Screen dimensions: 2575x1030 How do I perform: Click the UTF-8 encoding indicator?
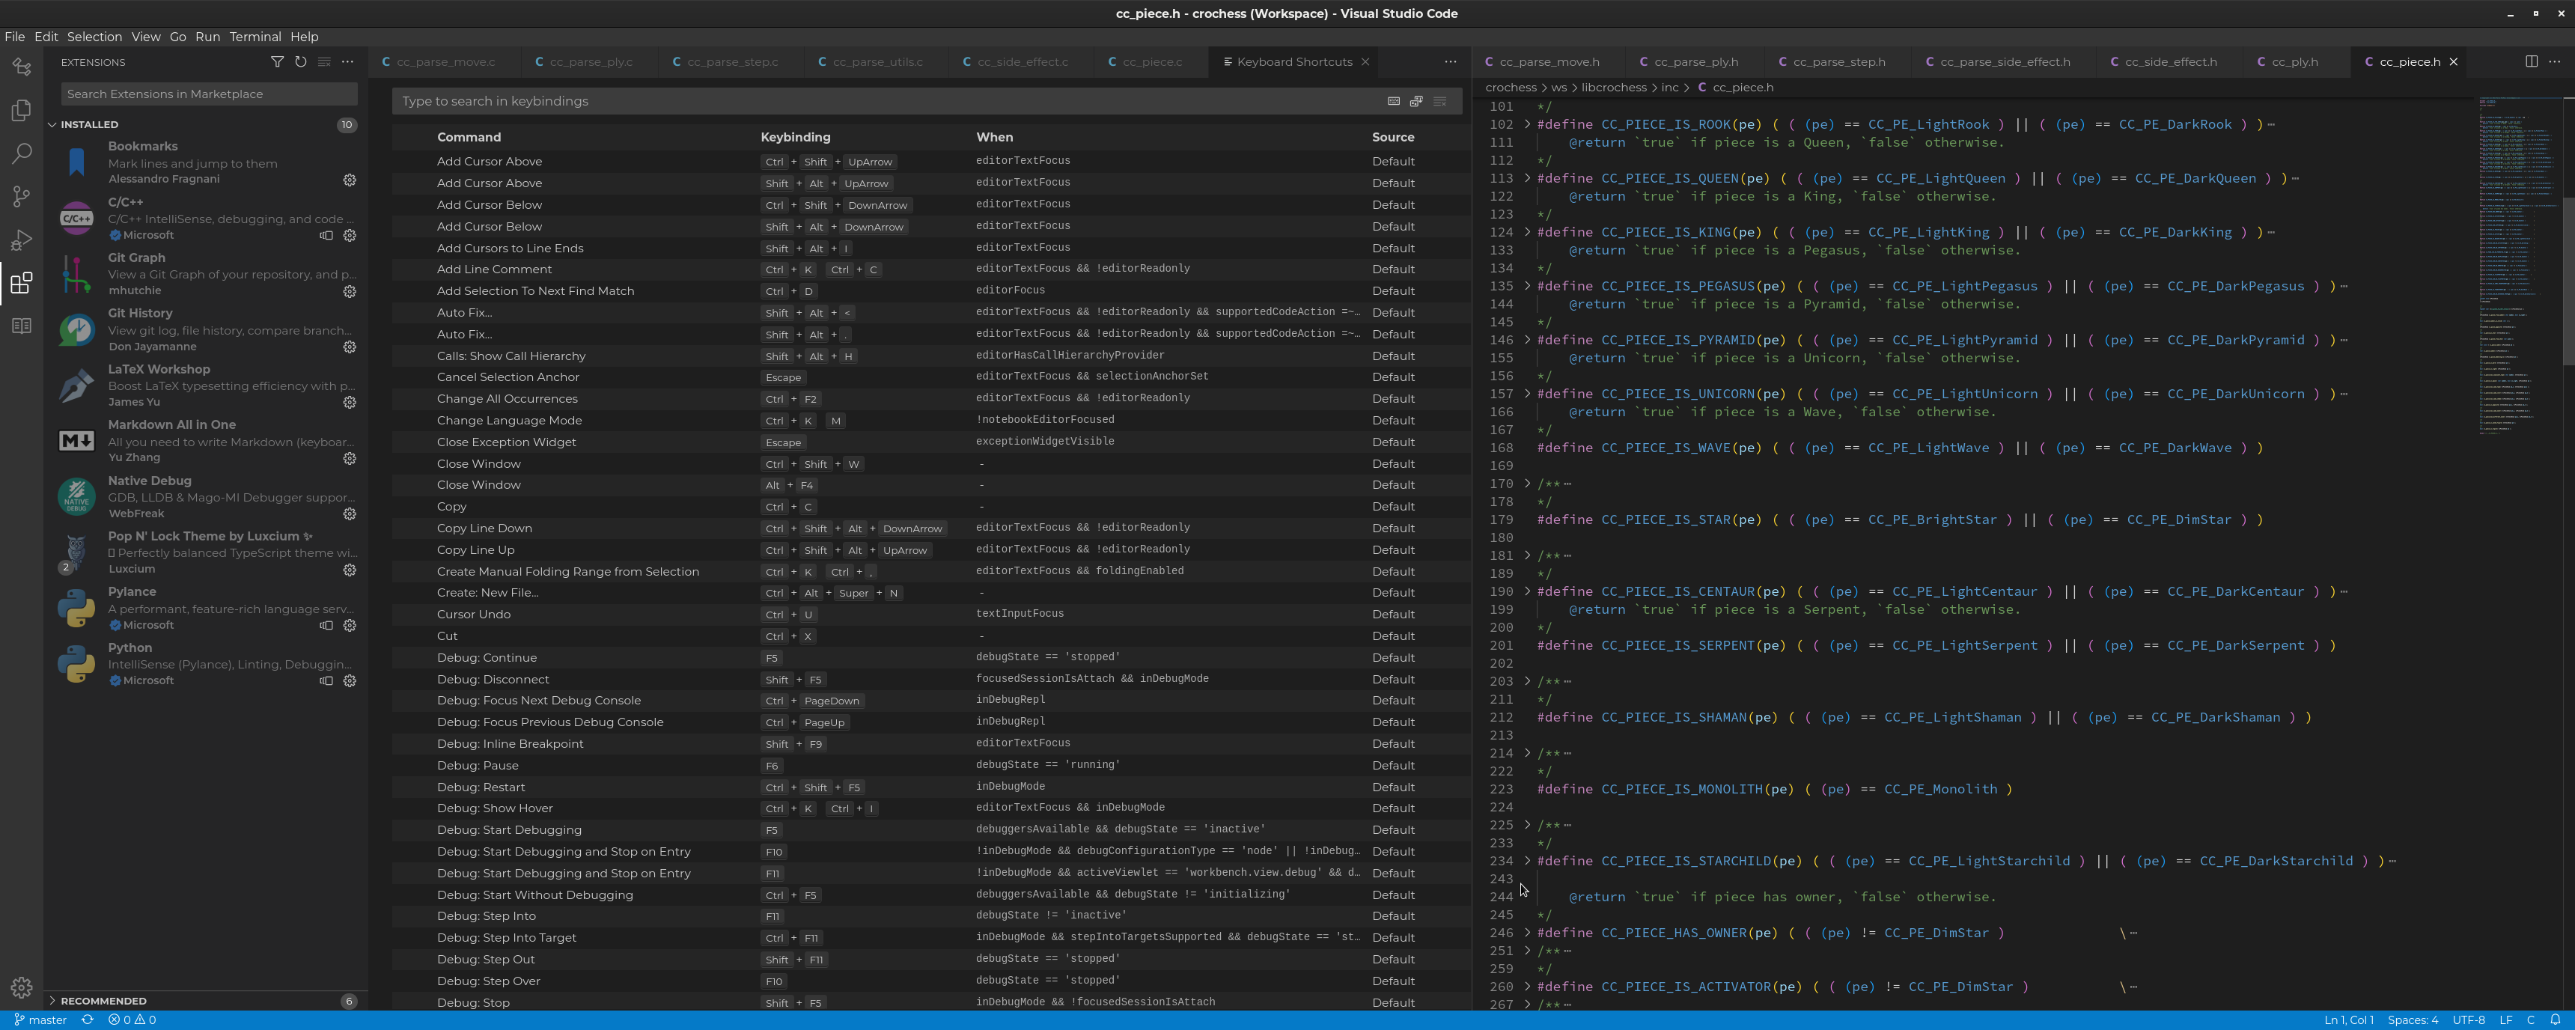(x=2469, y=1020)
